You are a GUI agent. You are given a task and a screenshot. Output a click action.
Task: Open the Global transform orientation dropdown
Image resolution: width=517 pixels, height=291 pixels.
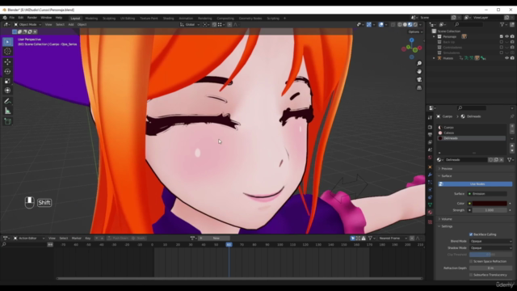click(x=190, y=24)
